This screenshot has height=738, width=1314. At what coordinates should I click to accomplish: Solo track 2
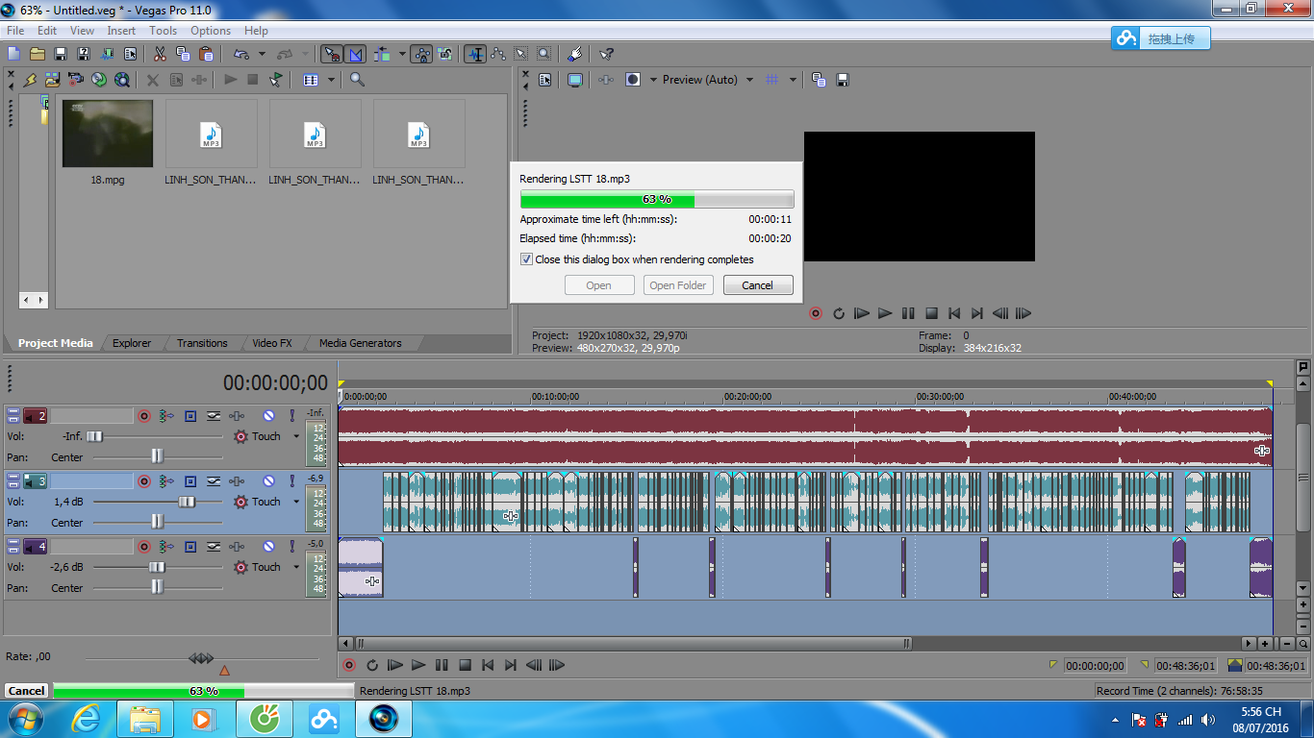[x=291, y=416]
